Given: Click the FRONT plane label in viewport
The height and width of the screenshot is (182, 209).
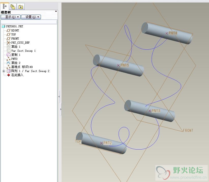Looking at the screenshot, I should coord(188,131).
